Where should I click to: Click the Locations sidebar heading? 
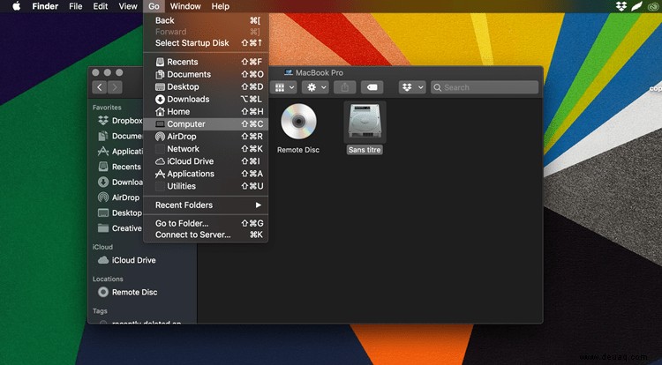point(108,279)
